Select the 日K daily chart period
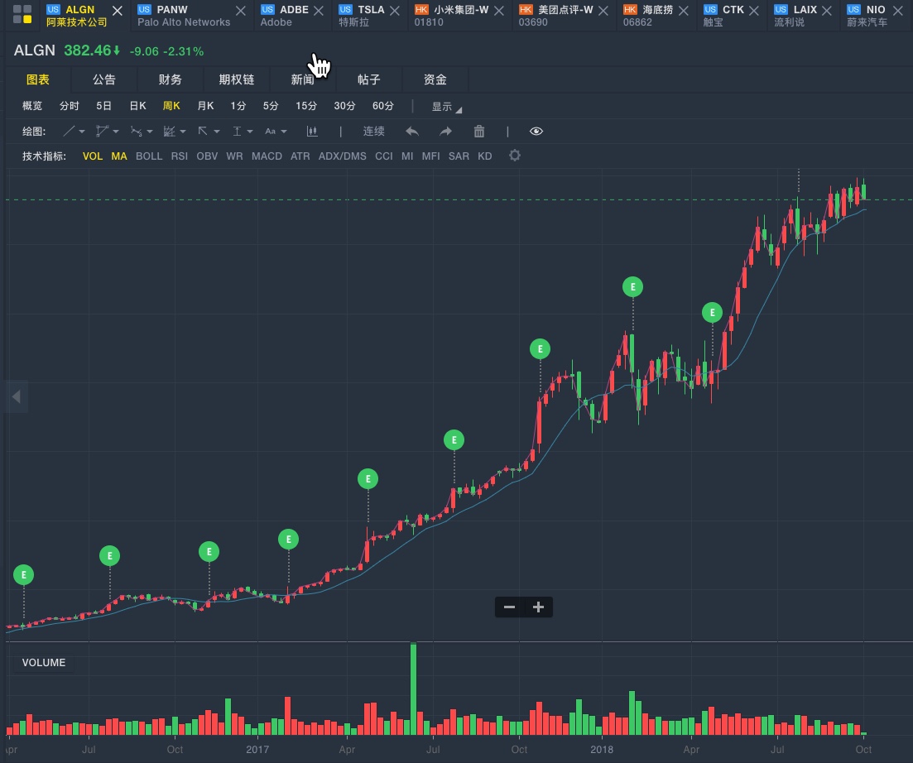 click(137, 106)
